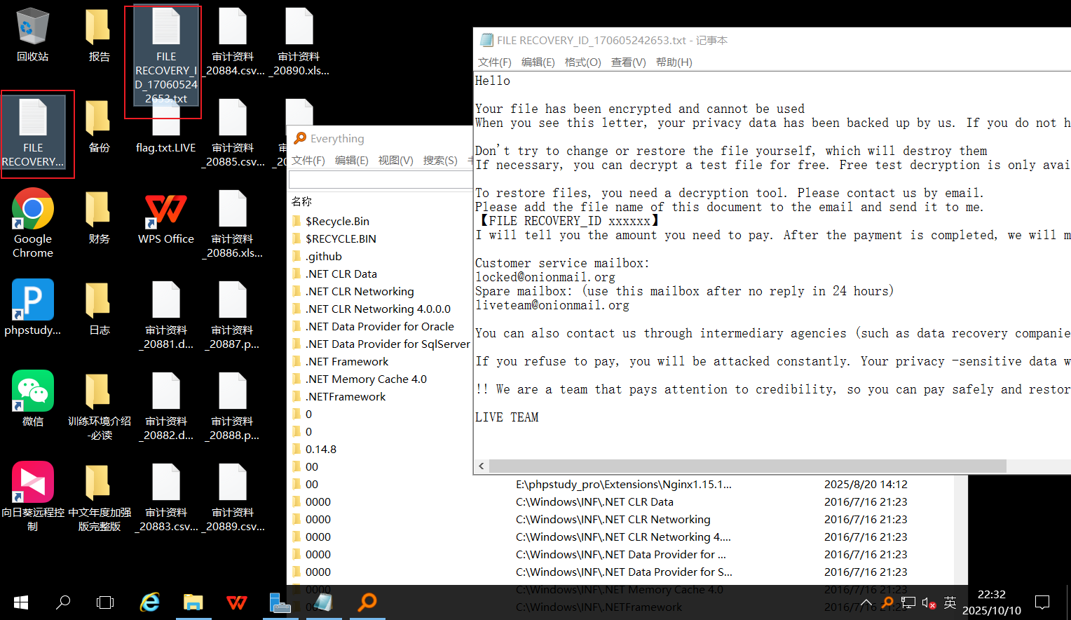The width and height of the screenshot is (1071, 620).
Task: Select .NET Framework result row
Action: [x=347, y=361]
